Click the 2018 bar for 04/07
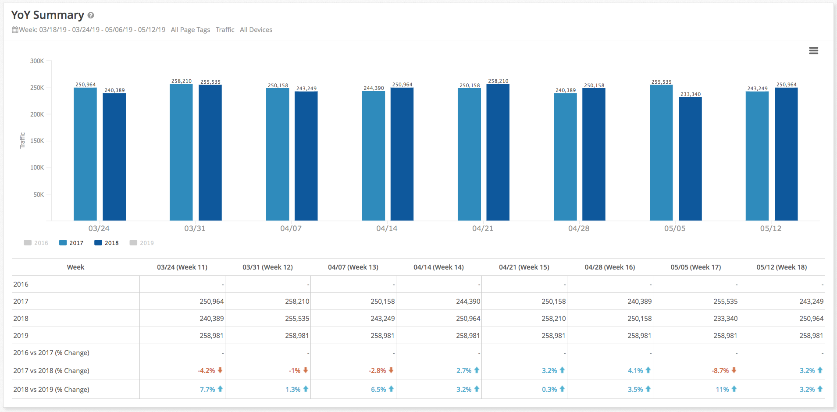Viewport: 837px width, 412px height. click(x=306, y=156)
